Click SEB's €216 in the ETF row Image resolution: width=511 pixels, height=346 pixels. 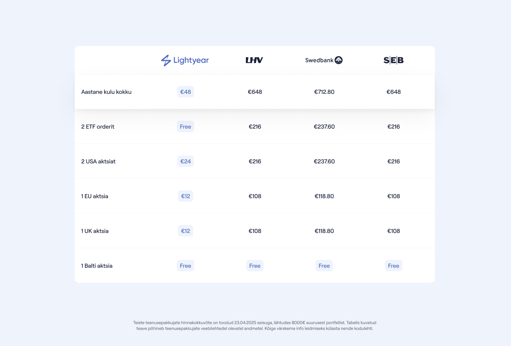(x=393, y=127)
